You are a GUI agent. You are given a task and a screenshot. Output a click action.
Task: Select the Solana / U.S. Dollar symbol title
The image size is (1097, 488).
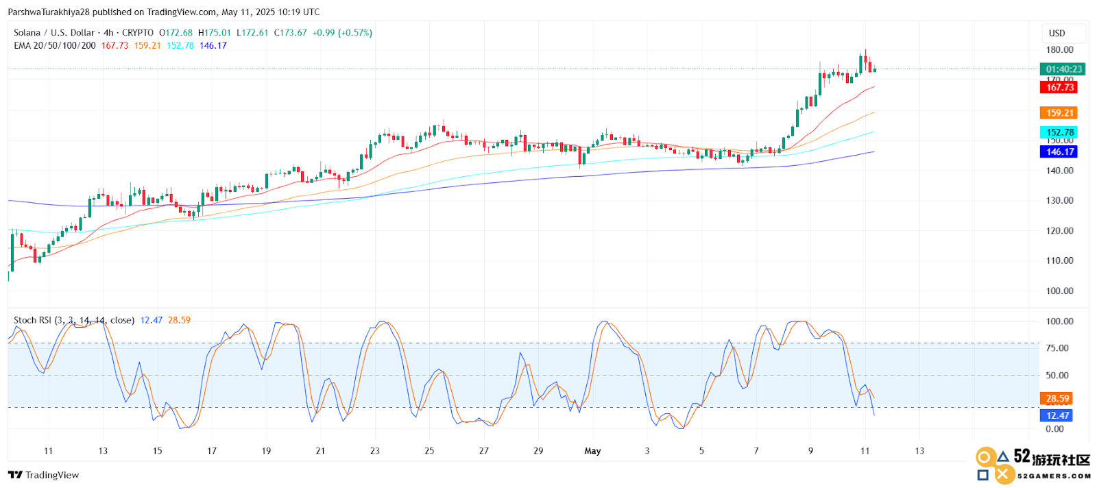54,33
